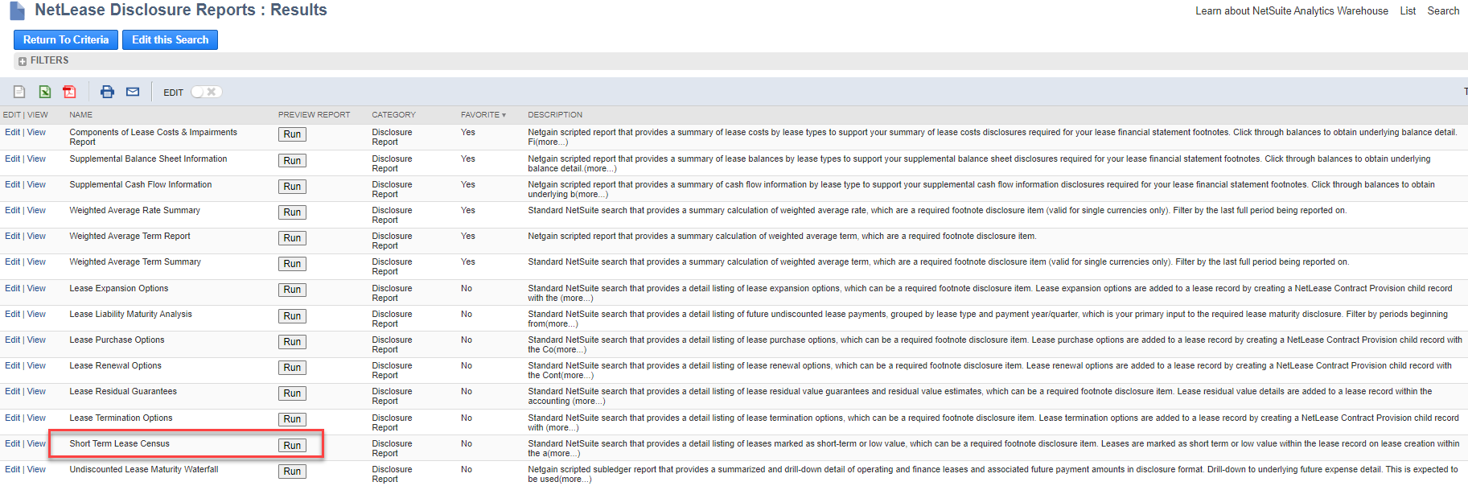
Task: Sort by the NAME column header
Action: pyautogui.click(x=80, y=115)
